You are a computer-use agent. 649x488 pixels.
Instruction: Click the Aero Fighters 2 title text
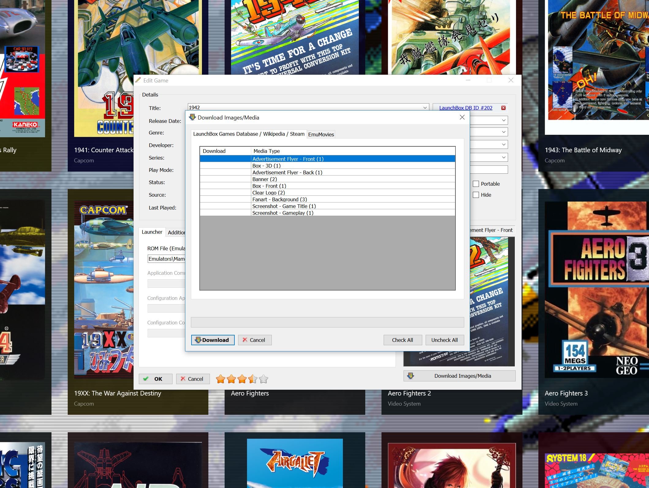tap(409, 393)
